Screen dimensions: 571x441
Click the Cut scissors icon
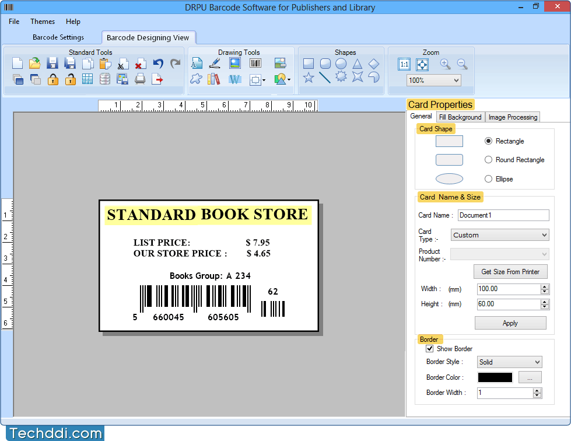pyautogui.click(x=122, y=64)
